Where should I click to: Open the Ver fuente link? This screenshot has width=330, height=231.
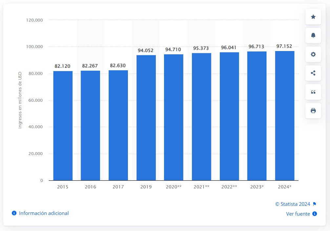[298, 214]
